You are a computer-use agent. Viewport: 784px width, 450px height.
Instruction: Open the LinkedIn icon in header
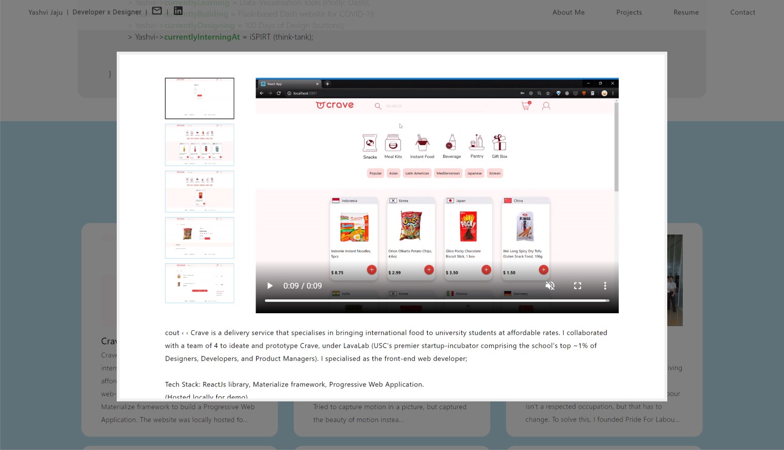click(x=178, y=11)
